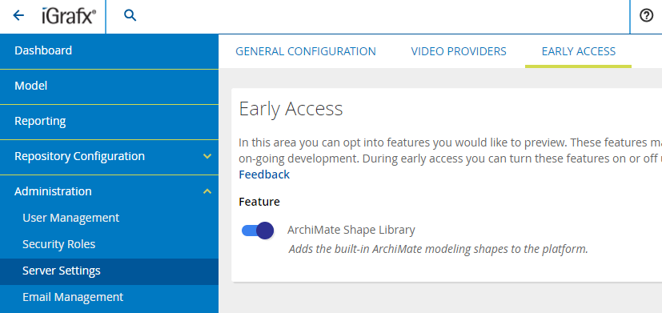The height and width of the screenshot is (313, 662).
Task: Open the help question mark icon
Action: 646,16
